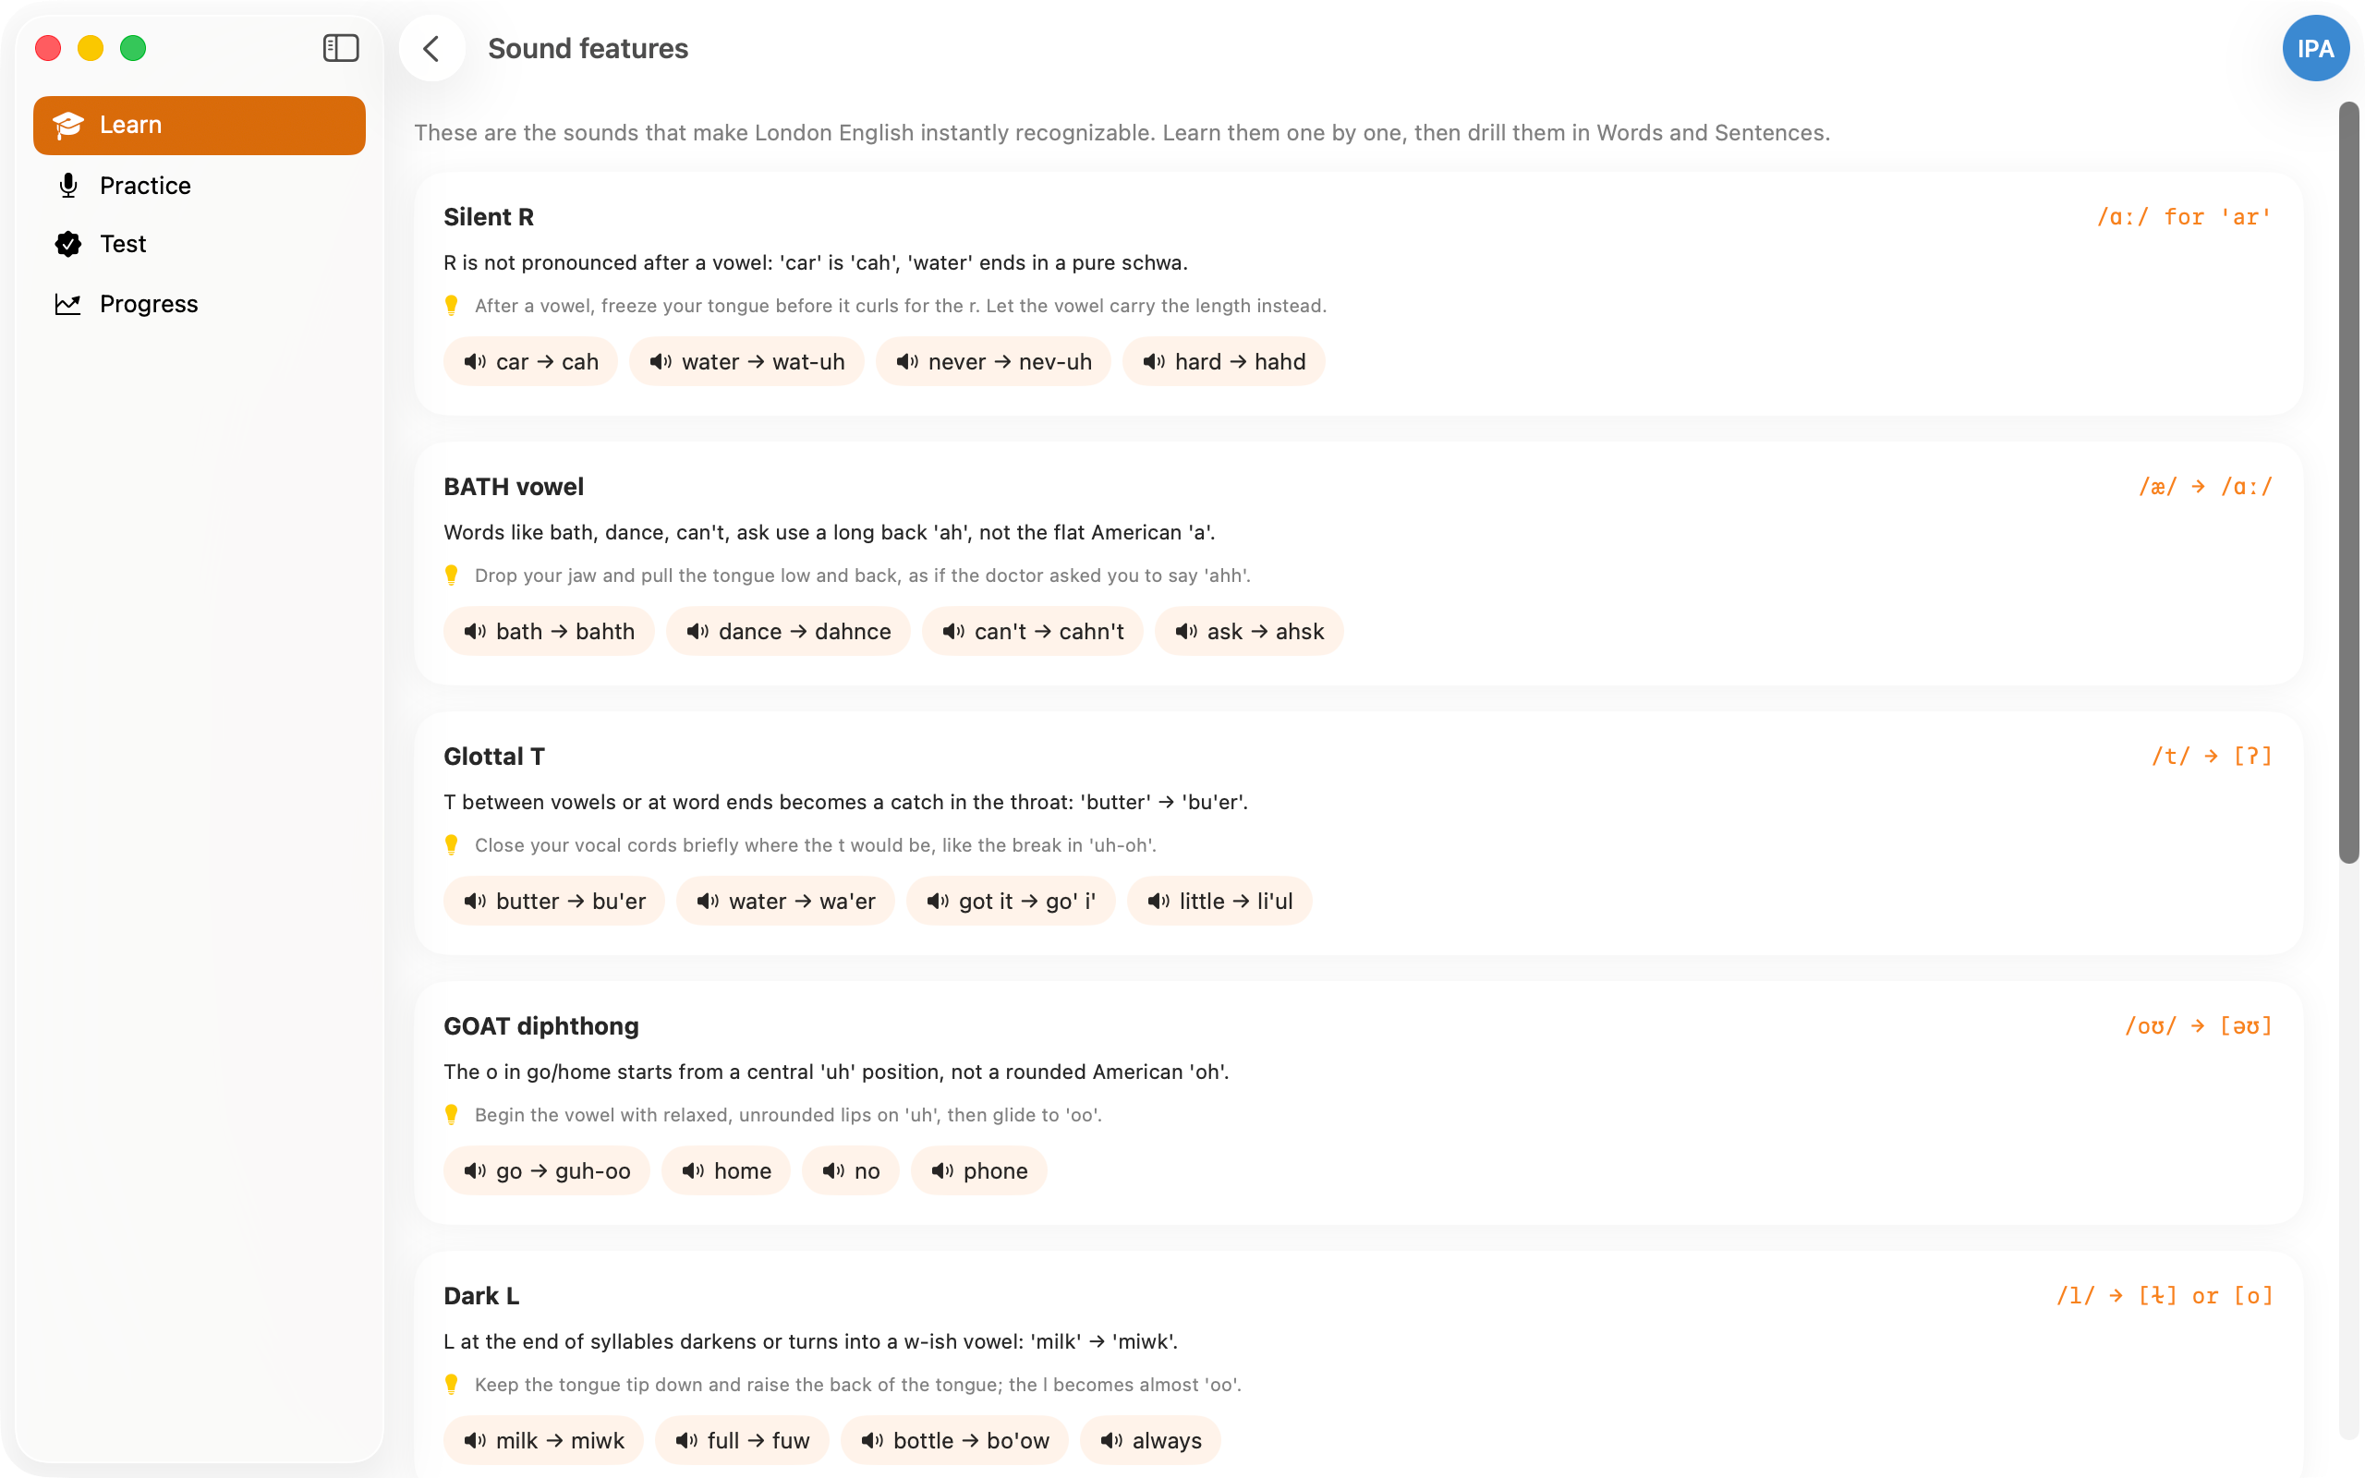This screenshot has width=2365, height=1478.
Task: Select the Learn sidebar item
Action: (x=200, y=125)
